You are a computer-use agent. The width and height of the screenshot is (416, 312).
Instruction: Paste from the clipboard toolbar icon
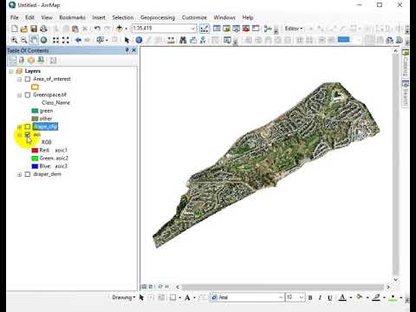(x=75, y=29)
